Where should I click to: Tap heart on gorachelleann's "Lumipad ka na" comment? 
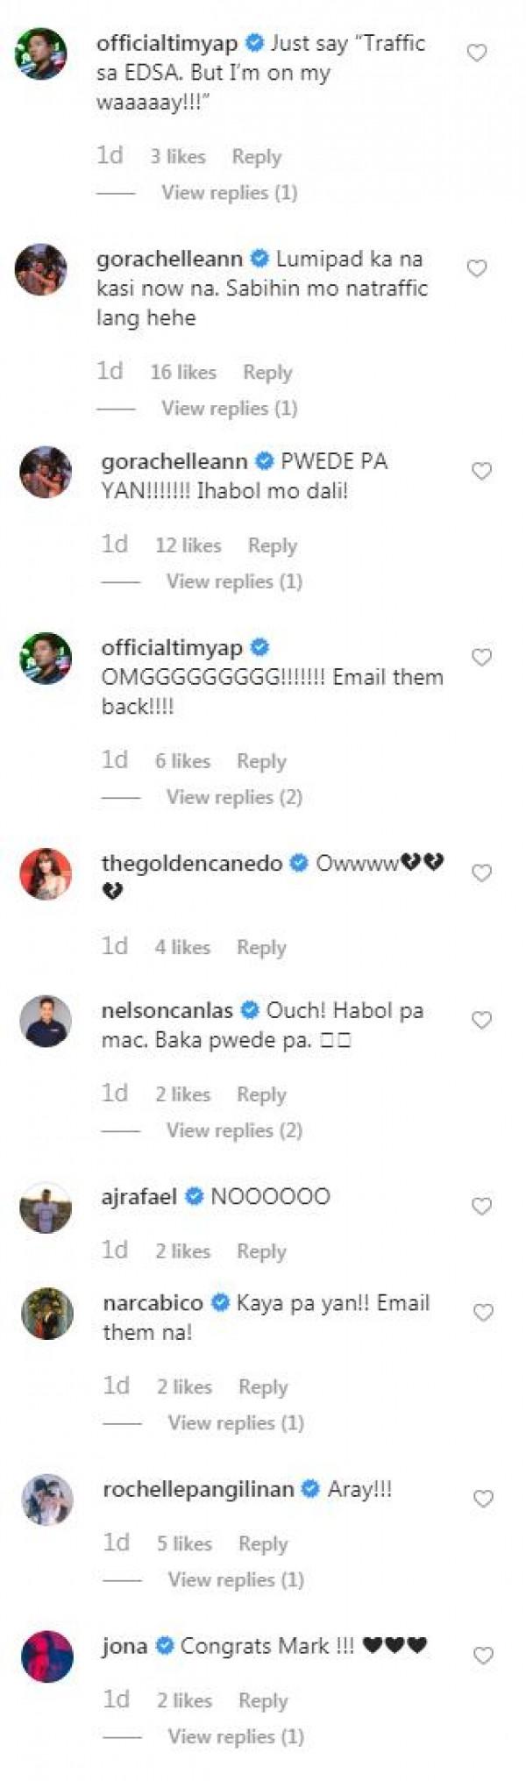point(476,269)
